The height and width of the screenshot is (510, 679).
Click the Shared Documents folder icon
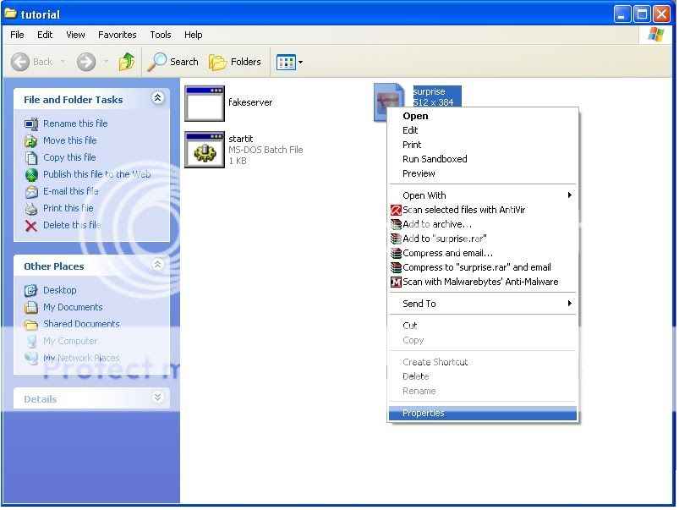point(31,324)
